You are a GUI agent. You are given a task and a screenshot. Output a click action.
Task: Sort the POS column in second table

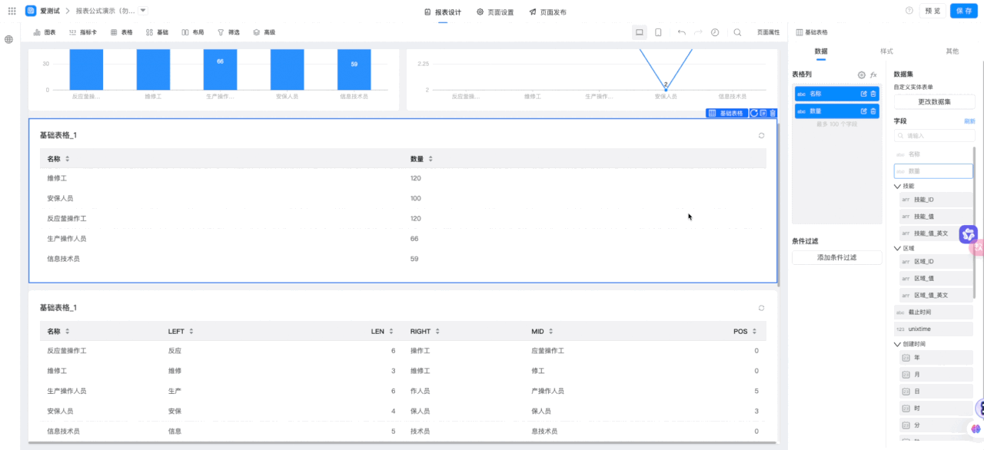[x=755, y=332]
